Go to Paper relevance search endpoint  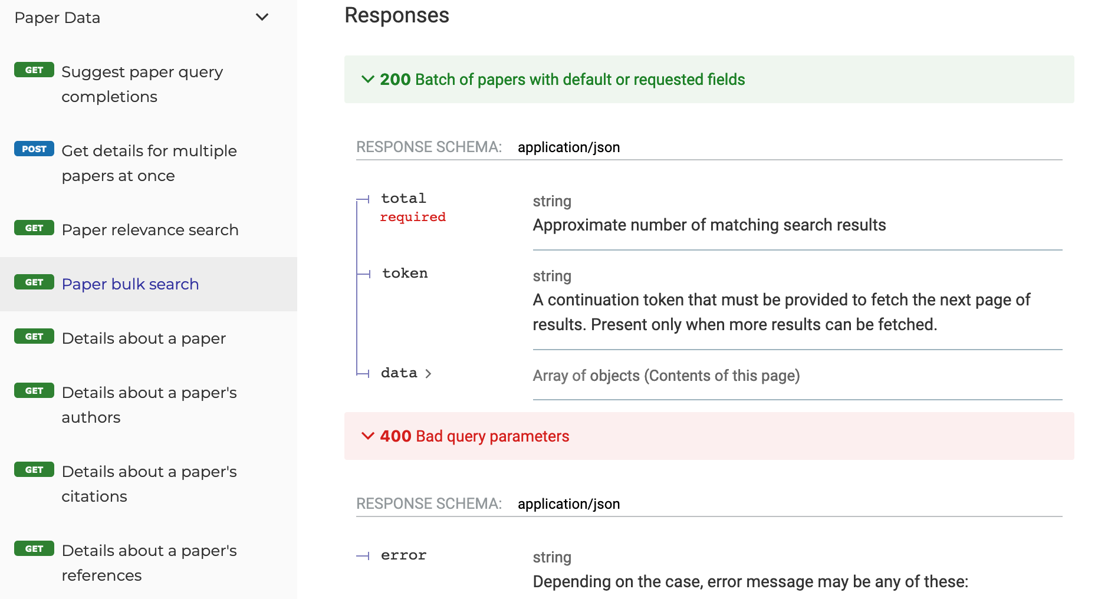pos(150,230)
